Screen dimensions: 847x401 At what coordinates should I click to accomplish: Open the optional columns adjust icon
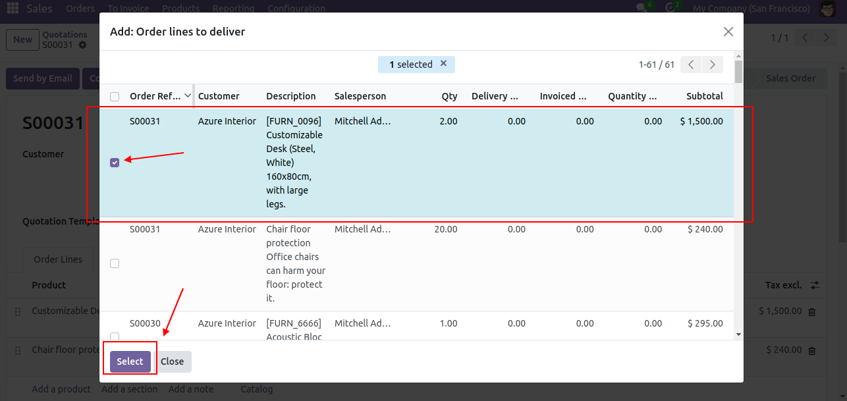[815, 285]
